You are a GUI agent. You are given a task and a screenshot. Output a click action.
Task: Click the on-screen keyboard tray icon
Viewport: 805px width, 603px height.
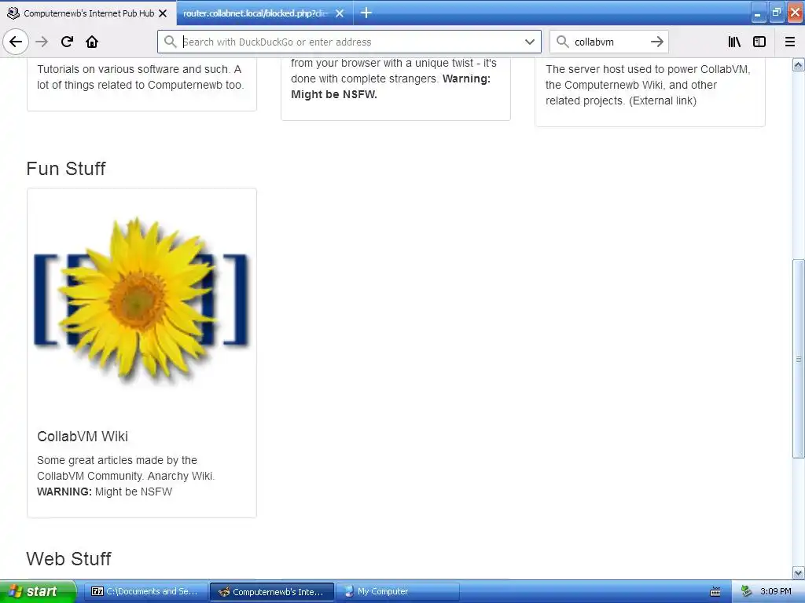point(715,592)
